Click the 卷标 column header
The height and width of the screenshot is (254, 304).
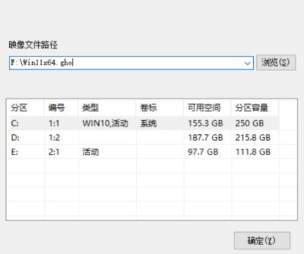point(149,108)
